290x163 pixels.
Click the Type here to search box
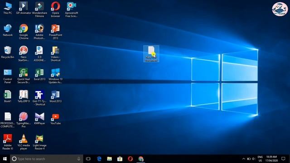47,159
